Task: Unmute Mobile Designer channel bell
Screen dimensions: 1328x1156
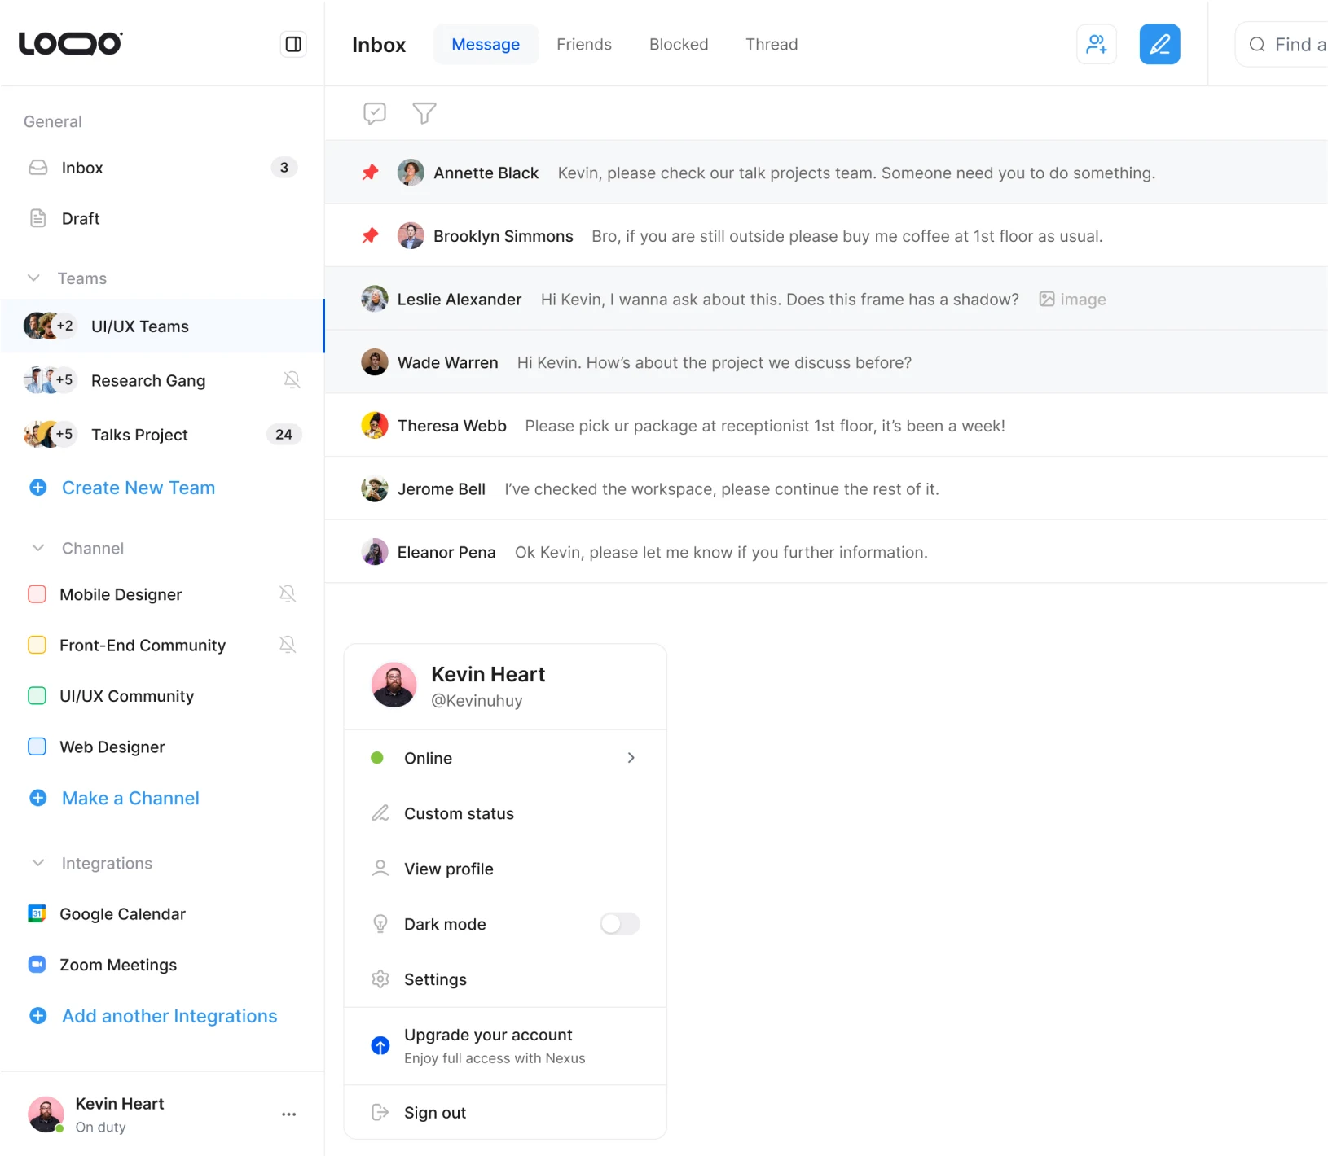Action: (288, 594)
